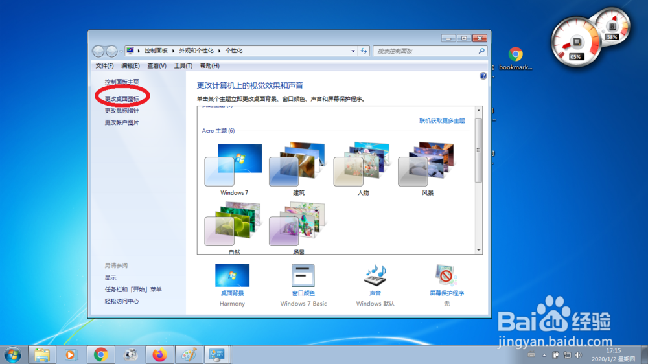Open the panda-icon app on the taskbar
The width and height of the screenshot is (648, 364).
coord(130,355)
